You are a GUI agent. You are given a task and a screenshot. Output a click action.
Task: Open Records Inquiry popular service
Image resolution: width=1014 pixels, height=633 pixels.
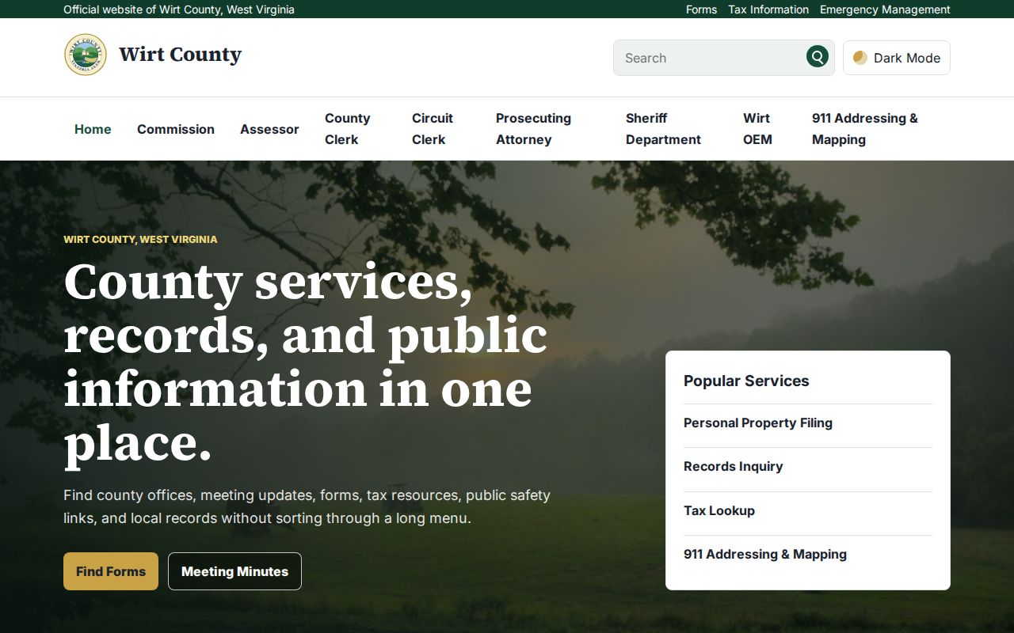(x=808, y=467)
